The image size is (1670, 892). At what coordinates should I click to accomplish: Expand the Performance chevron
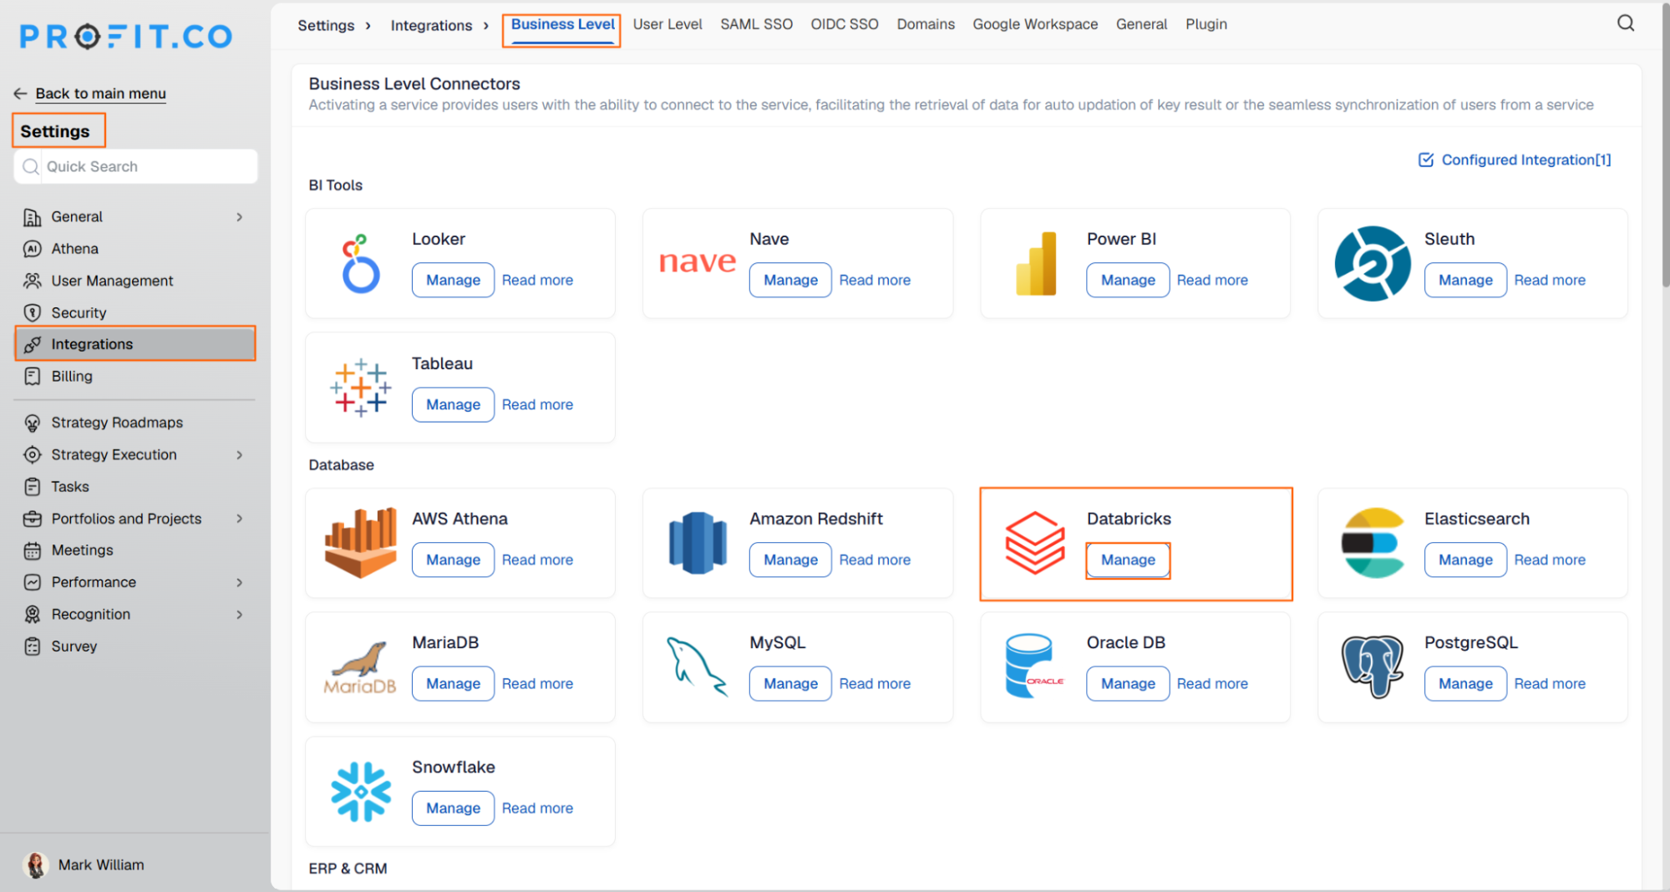click(x=240, y=582)
